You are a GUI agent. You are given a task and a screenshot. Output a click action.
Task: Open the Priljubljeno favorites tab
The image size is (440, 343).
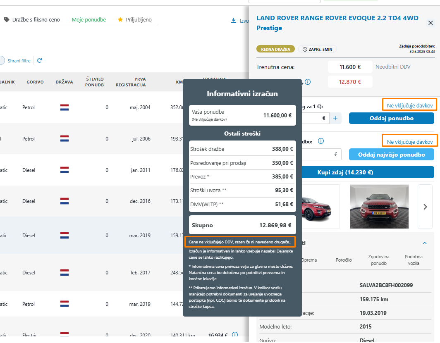click(135, 20)
